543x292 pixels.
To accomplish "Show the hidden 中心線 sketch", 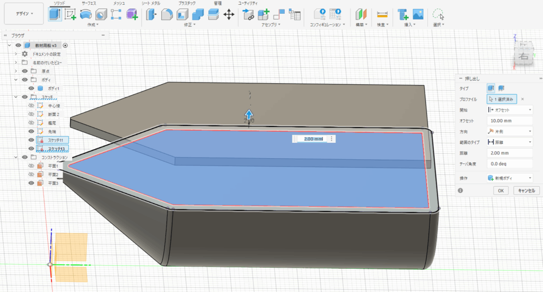I will click(x=31, y=106).
